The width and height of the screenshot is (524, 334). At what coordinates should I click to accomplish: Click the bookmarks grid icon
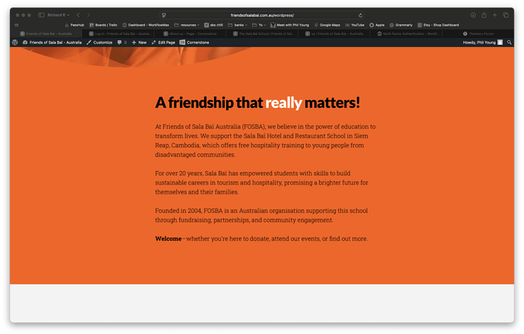[17, 25]
